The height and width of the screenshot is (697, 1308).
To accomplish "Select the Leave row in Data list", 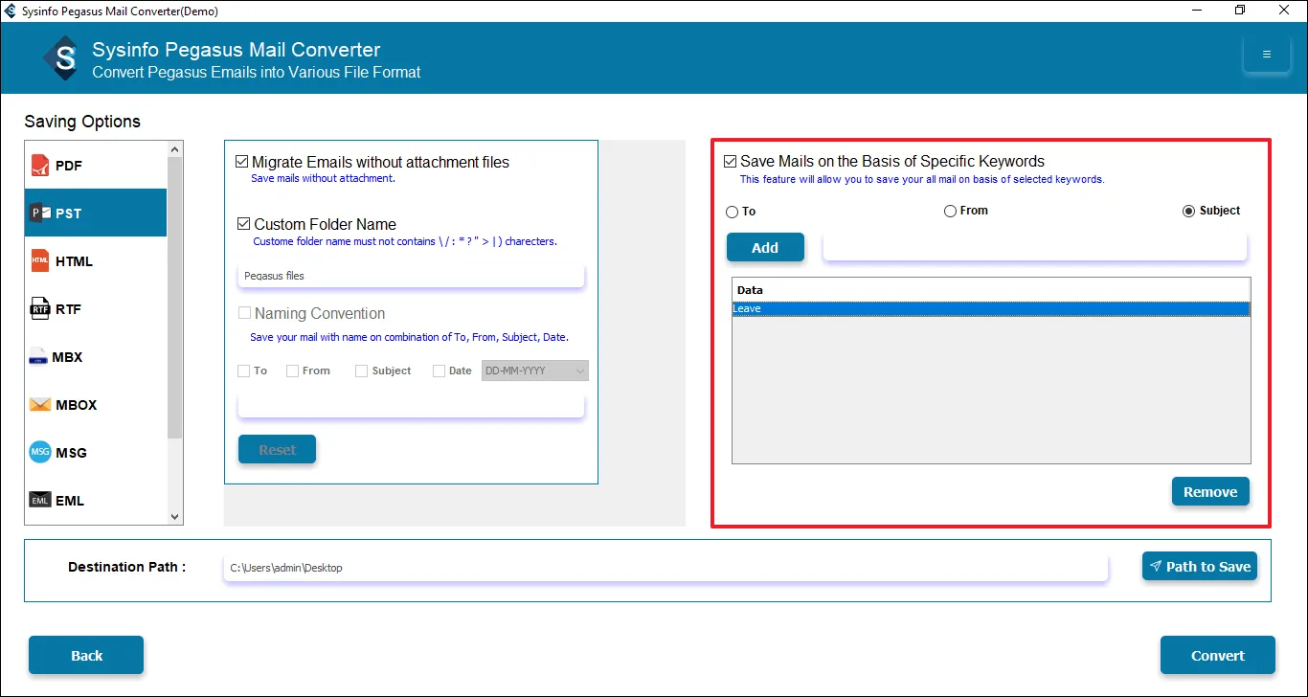I will click(x=991, y=308).
